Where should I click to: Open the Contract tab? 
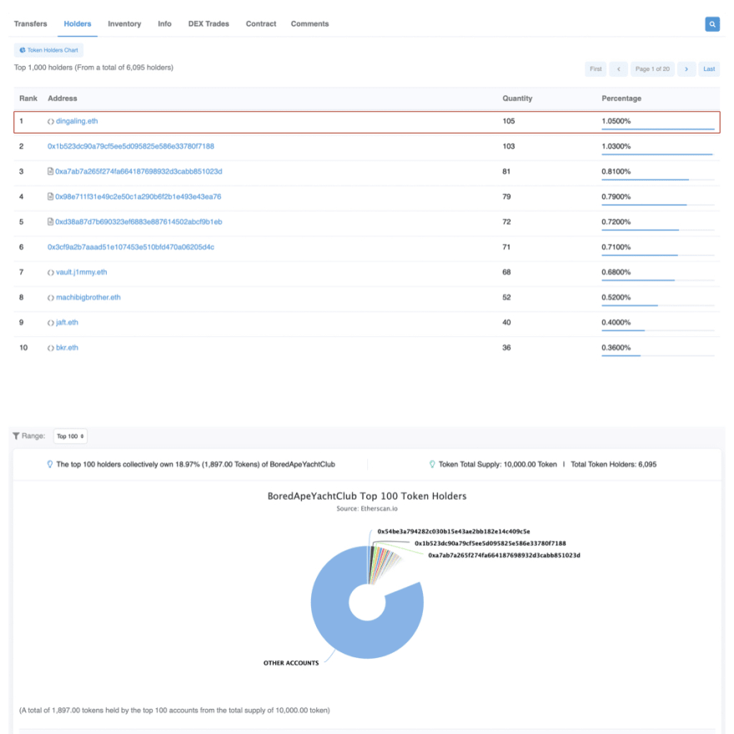261,24
